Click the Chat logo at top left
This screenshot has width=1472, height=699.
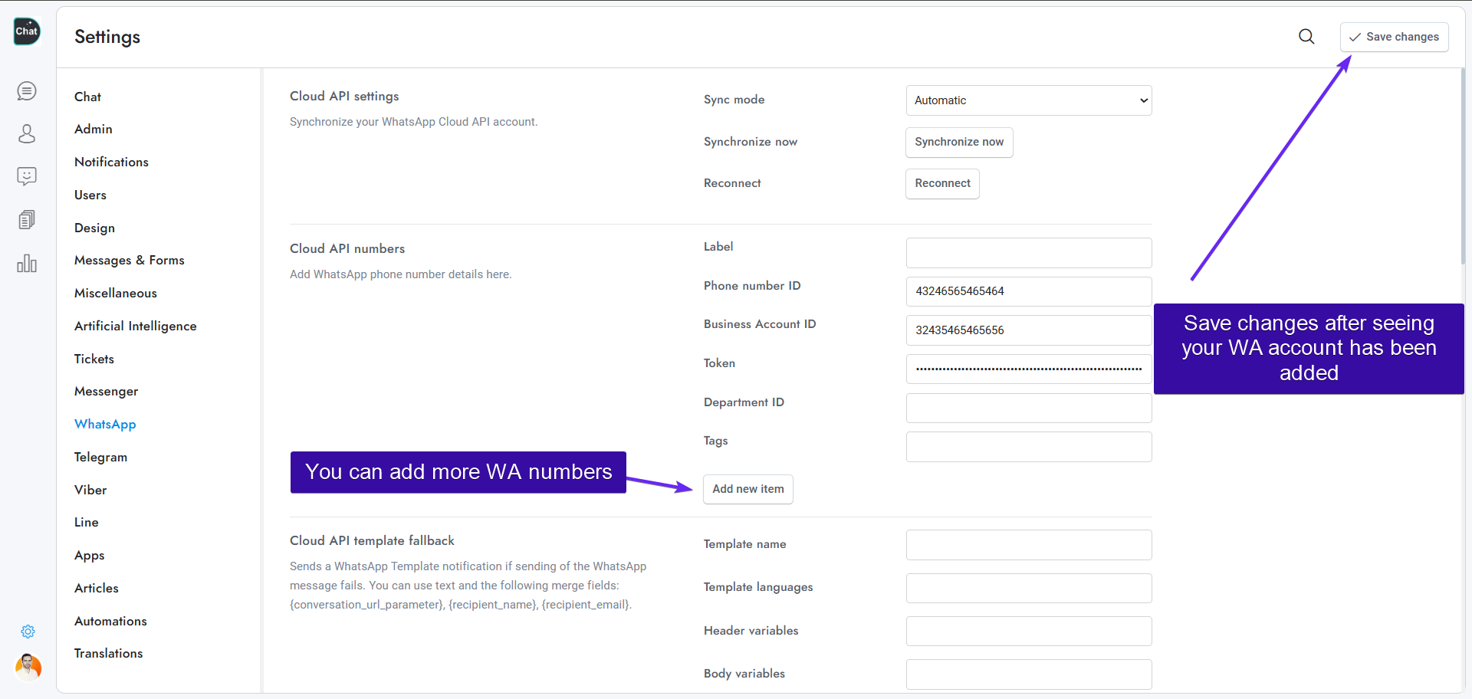[x=27, y=31]
